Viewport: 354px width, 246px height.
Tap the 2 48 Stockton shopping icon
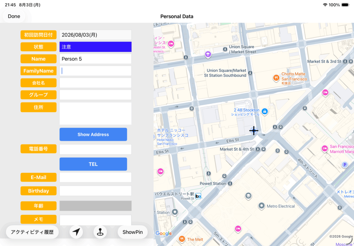click(264, 111)
